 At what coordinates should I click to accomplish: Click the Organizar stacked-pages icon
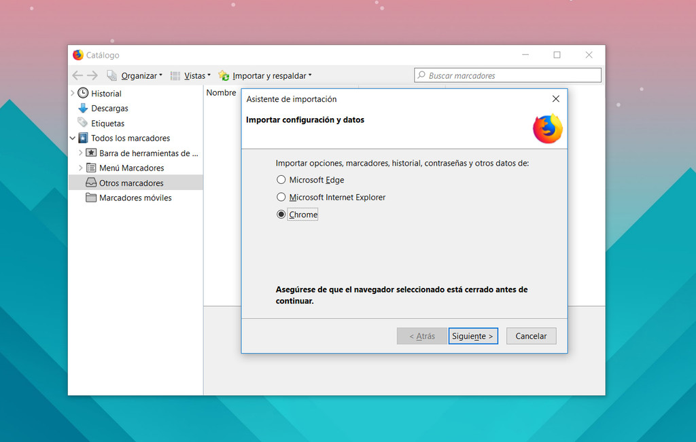pos(112,75)
